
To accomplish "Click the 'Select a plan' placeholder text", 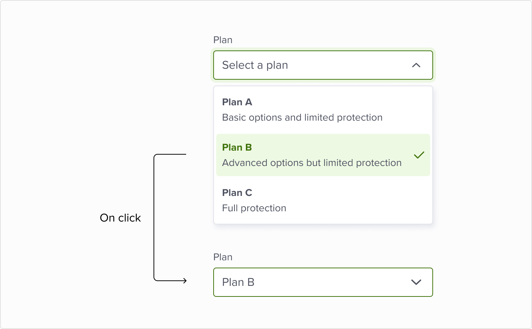I will coord(255,65).
